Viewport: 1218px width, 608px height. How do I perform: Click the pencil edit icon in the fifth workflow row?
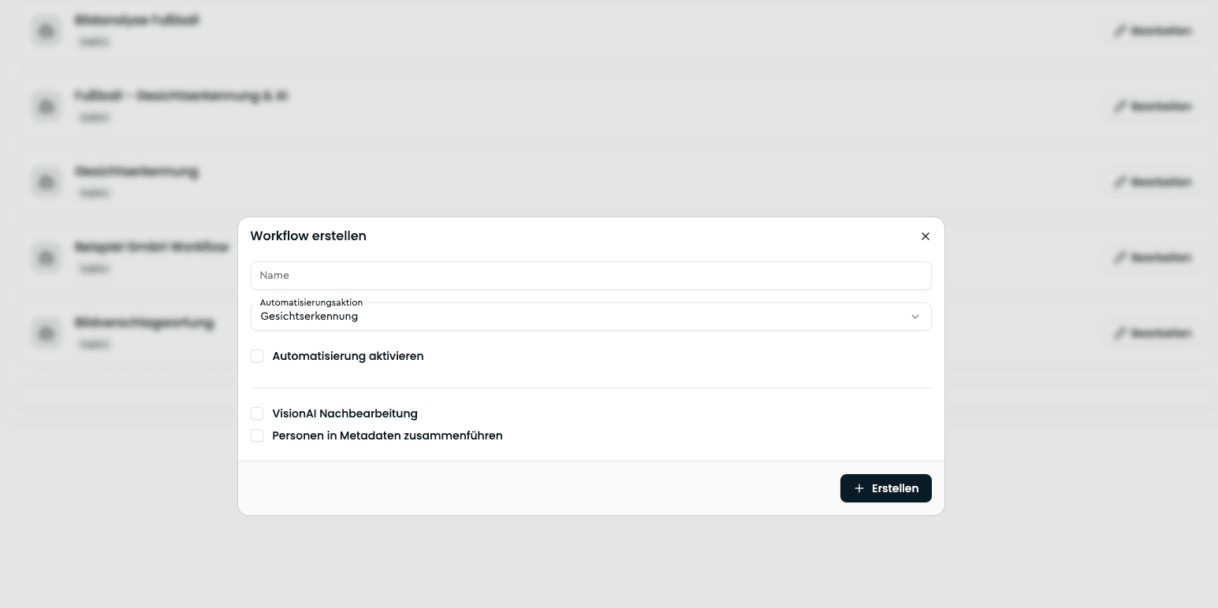pyautogui.click(x=1119, y=333)
